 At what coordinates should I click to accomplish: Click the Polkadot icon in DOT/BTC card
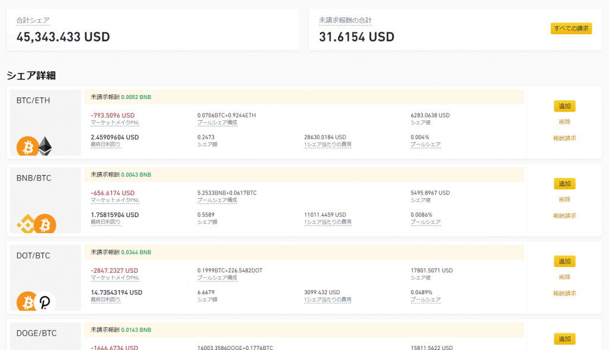coord(45,301)
